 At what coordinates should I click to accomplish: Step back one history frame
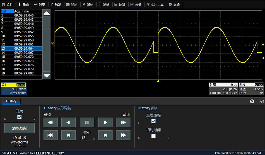pyautogui.click(x=69, y=135)
